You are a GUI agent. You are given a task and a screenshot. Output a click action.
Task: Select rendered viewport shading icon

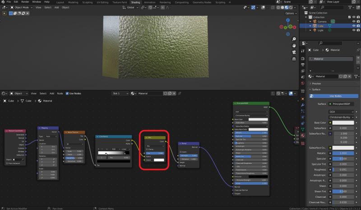[291, 7]
